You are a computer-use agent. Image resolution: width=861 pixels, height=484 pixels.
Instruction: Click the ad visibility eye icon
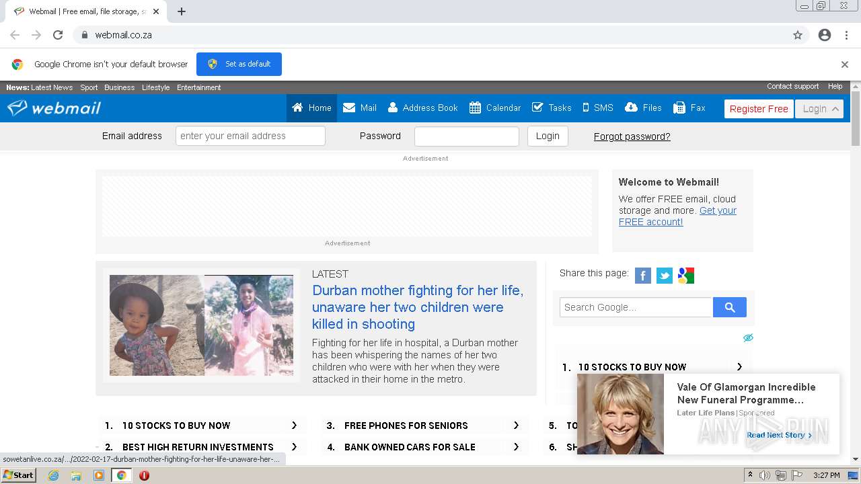pos(748,337)
